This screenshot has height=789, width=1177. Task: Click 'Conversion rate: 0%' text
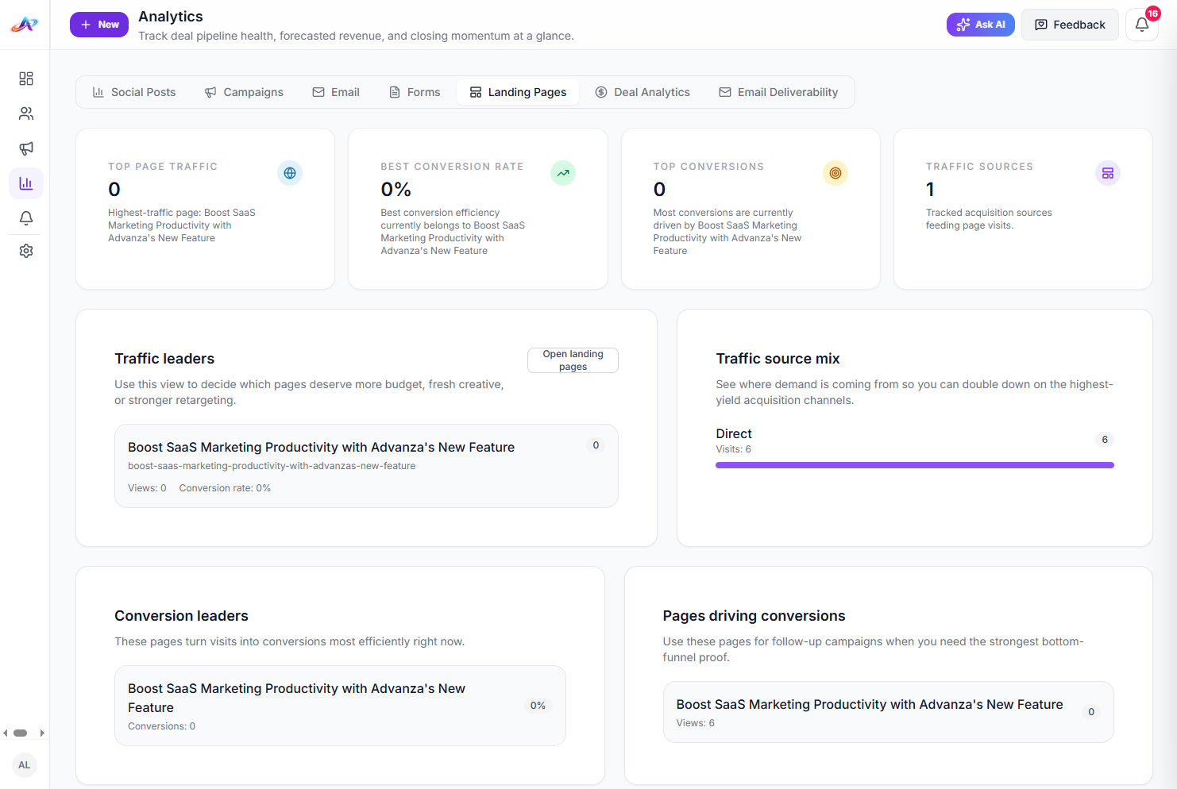tap(225, 488)
